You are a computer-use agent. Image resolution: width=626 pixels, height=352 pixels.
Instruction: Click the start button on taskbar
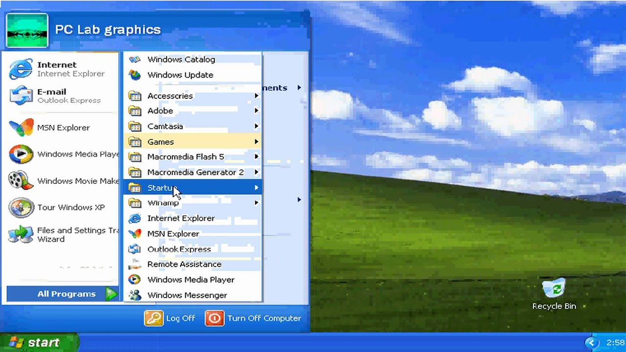pos(39,342)
